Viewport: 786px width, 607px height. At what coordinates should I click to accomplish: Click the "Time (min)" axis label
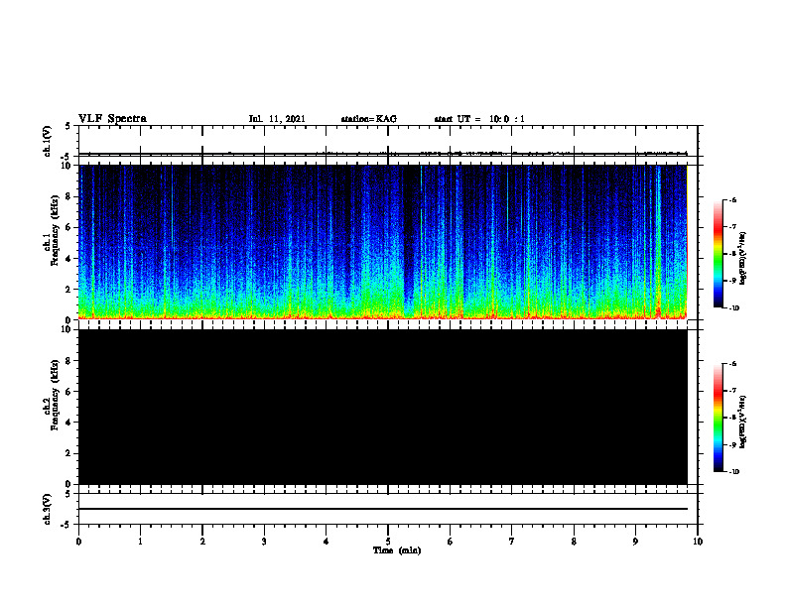pos(397,550)
